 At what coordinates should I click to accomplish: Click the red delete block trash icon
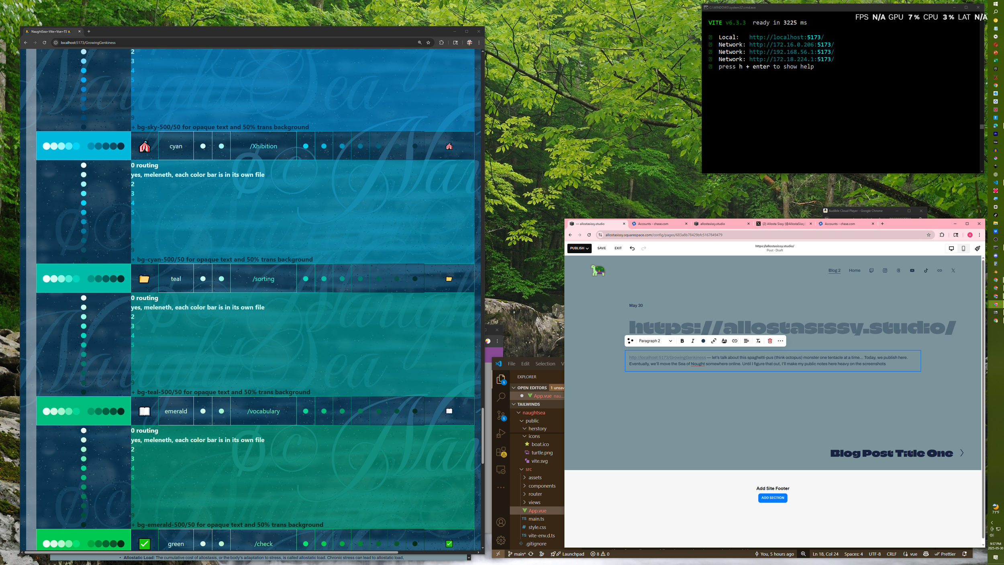pyautogui.click(x=770, y=341)
